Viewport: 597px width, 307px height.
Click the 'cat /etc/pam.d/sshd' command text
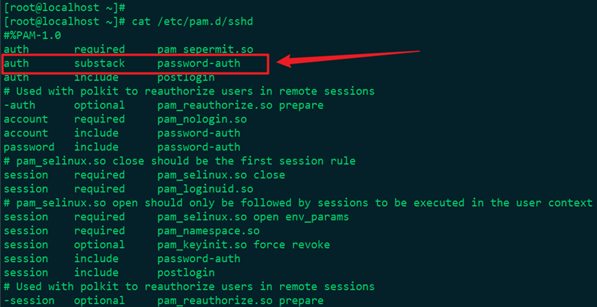point(192,21)
